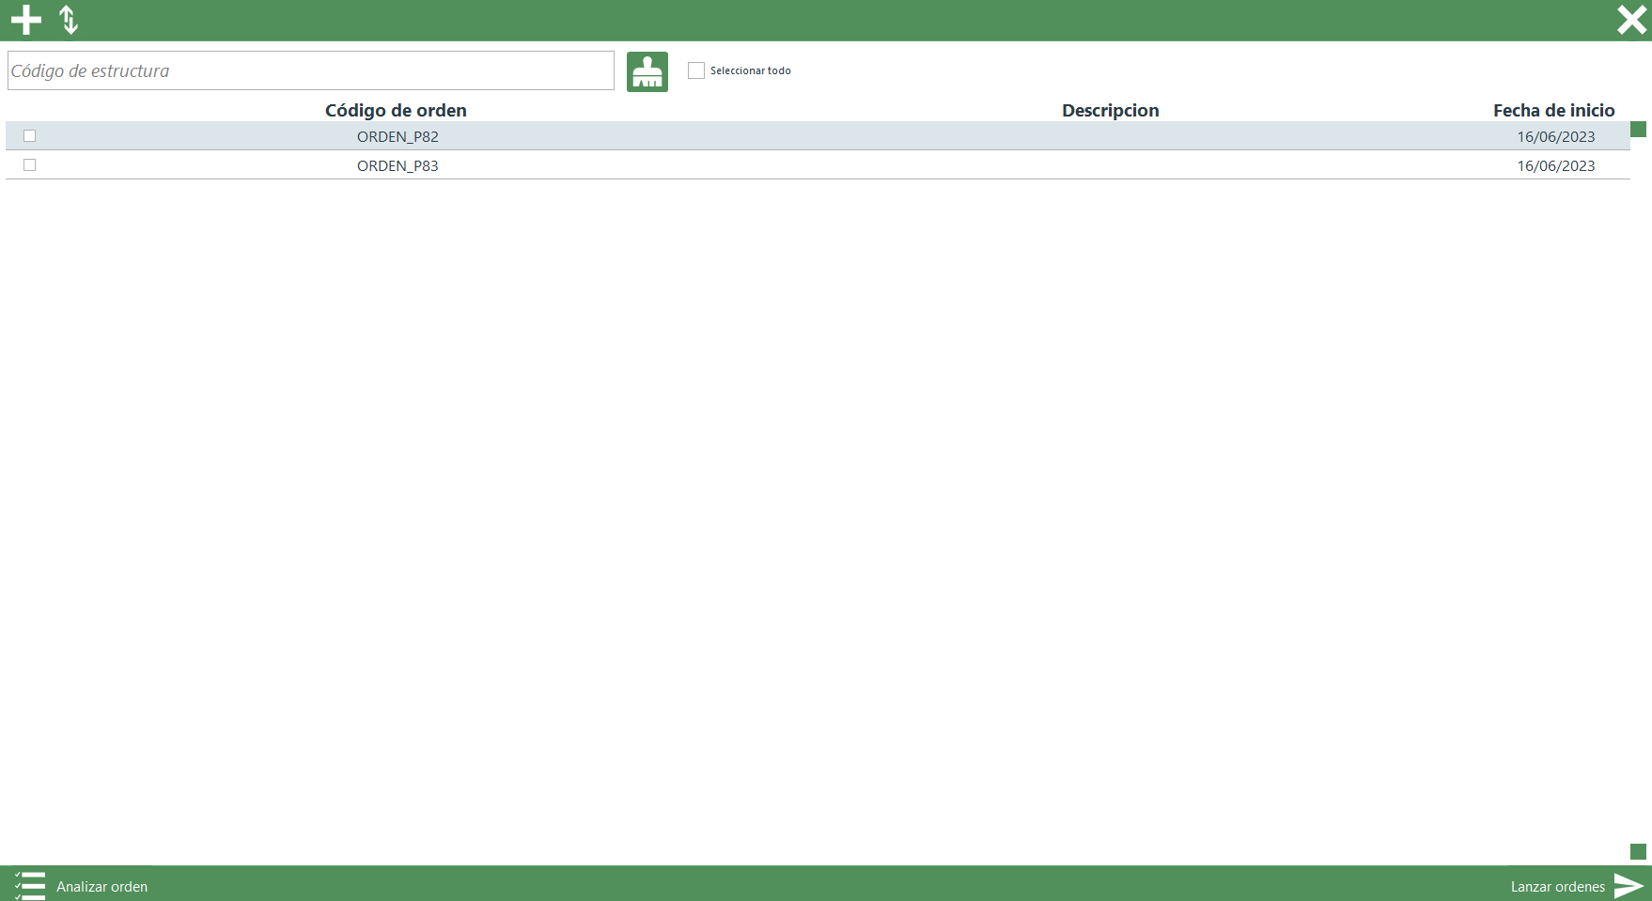The height and width of the screenshot is (901, 1652).
Task: Sort by the Código de orden column header
Action: click(396, 111)
